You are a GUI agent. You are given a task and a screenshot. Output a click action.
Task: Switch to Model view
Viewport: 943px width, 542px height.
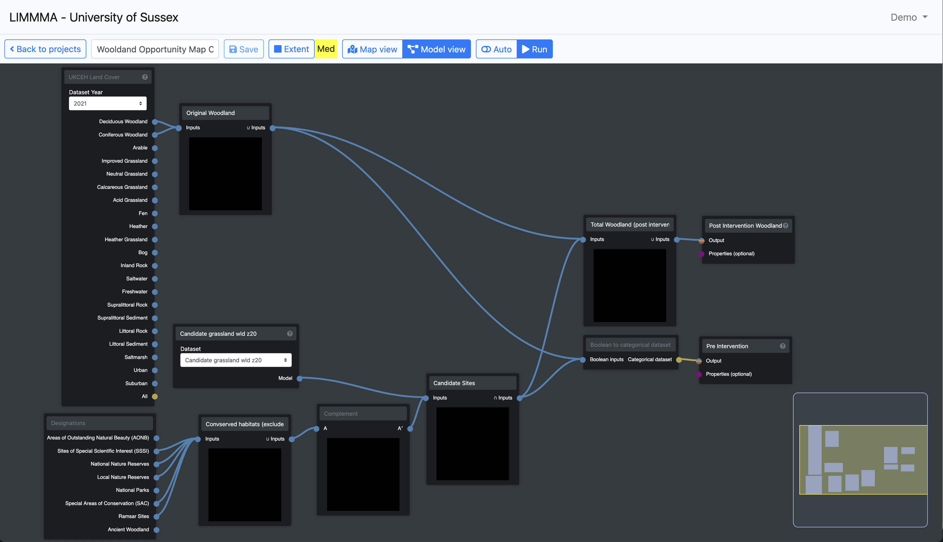(436, 49)
